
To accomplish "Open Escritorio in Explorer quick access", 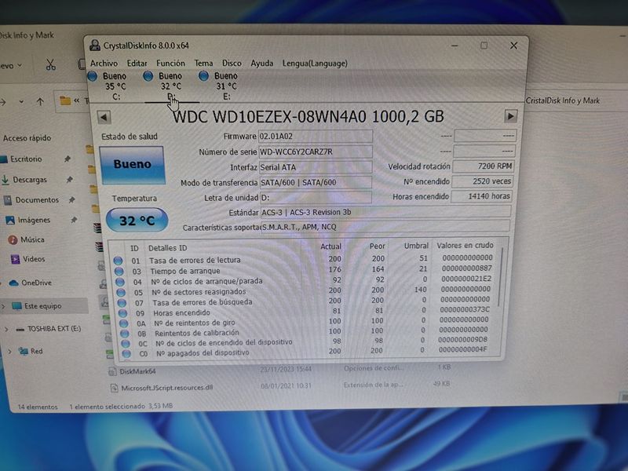I will coord(26,159).
